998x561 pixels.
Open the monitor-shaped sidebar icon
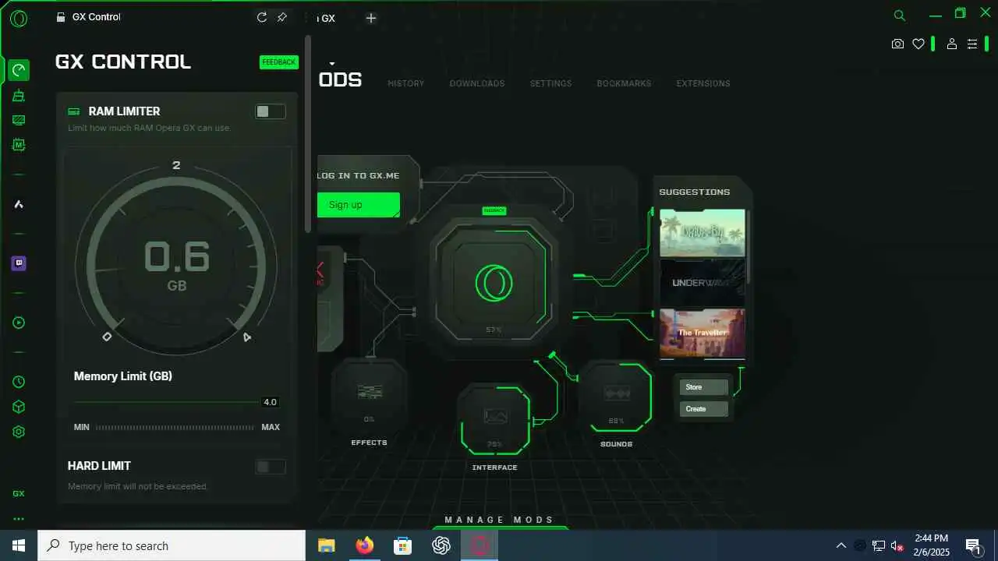click(19, 120)
